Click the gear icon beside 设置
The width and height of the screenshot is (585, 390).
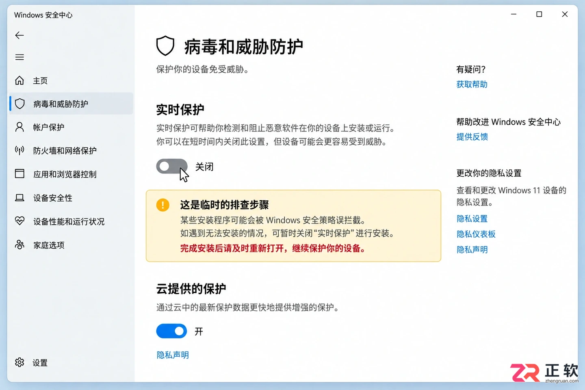tap(19, 362)
